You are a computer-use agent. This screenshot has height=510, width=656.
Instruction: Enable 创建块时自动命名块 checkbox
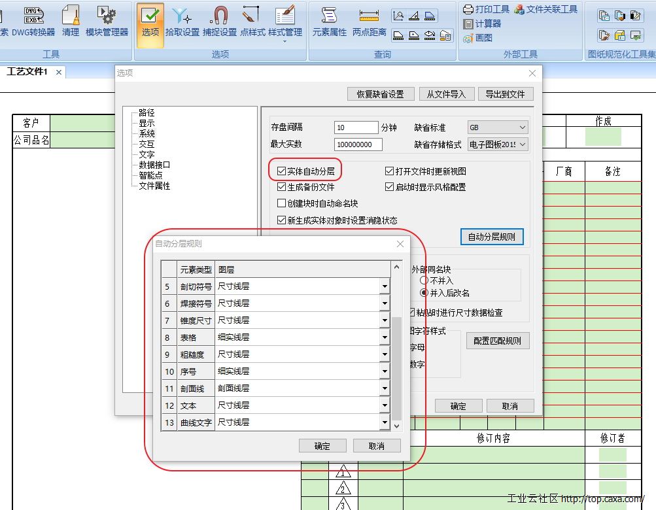click(x=282, y=203)
